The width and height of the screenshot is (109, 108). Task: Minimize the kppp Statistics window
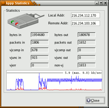[x=97, y=3]
